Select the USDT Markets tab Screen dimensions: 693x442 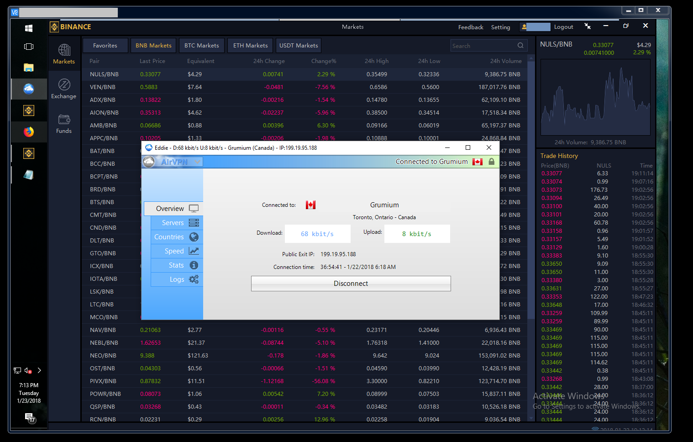pyautogui.click(x=299, y=46)
